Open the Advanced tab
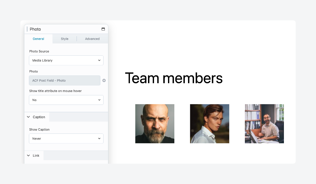The height and width of the screenshot is (184, 316). 92,39
